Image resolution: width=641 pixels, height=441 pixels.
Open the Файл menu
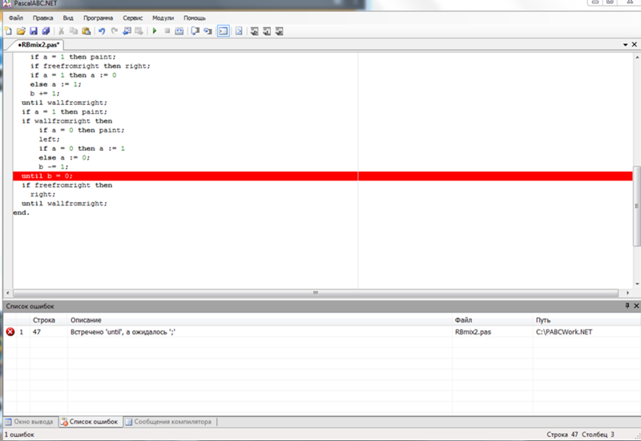click(x=16, y=18)
